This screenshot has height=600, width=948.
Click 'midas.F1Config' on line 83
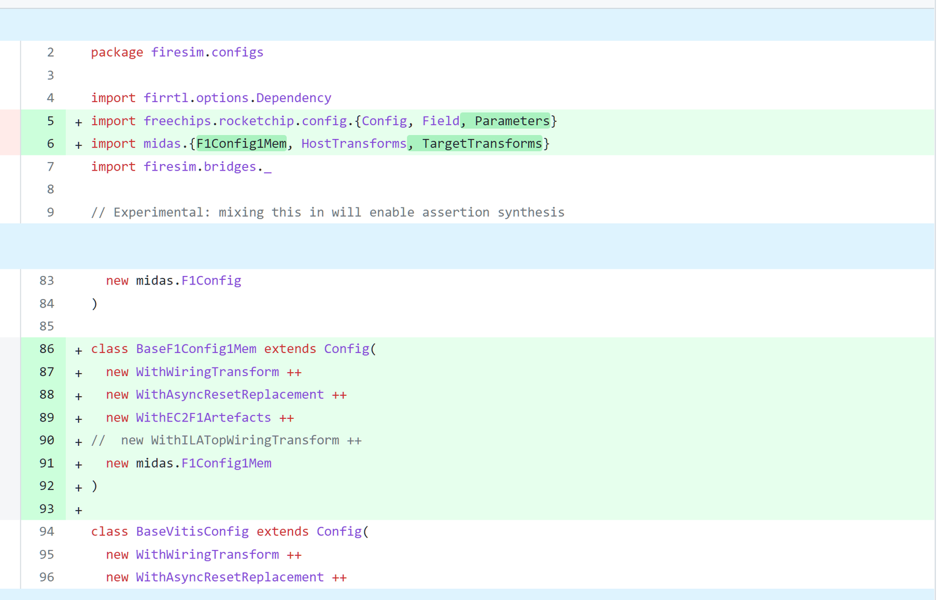[189, 281]
